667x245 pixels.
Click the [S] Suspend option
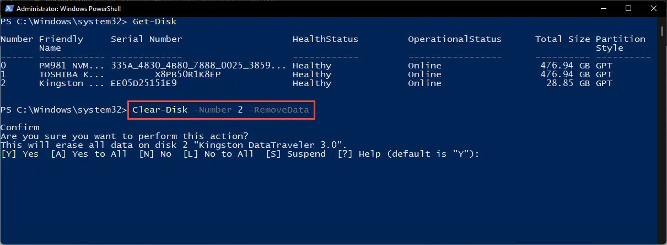pyautogui.click(x=295, y=154)
